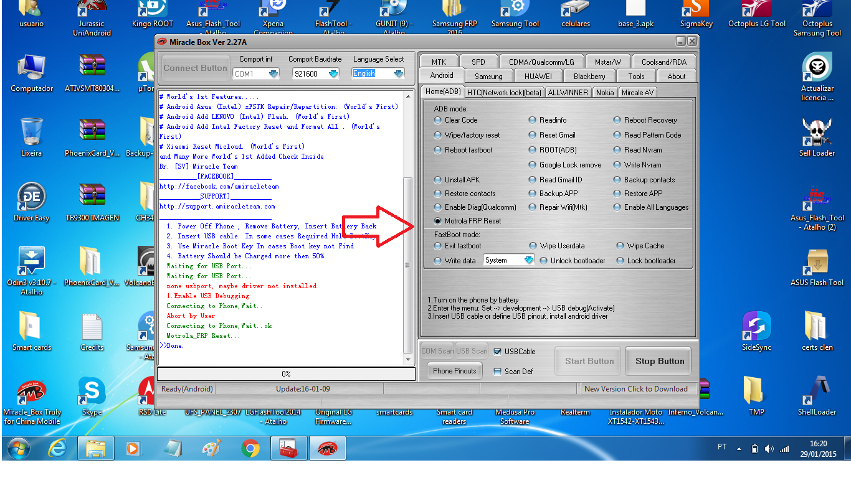
Task: Click the Connect Button
Action: (x=195, y=68)
